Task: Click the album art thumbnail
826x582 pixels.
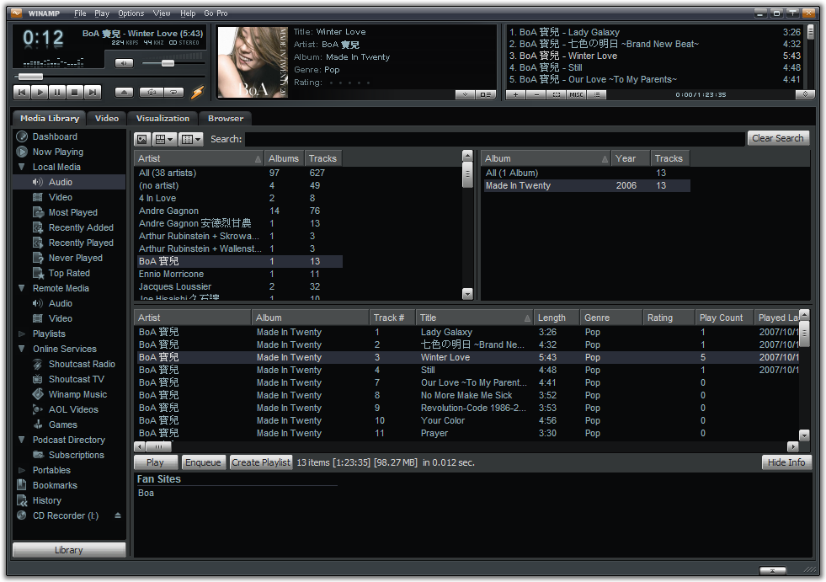Action: point(253,62)
